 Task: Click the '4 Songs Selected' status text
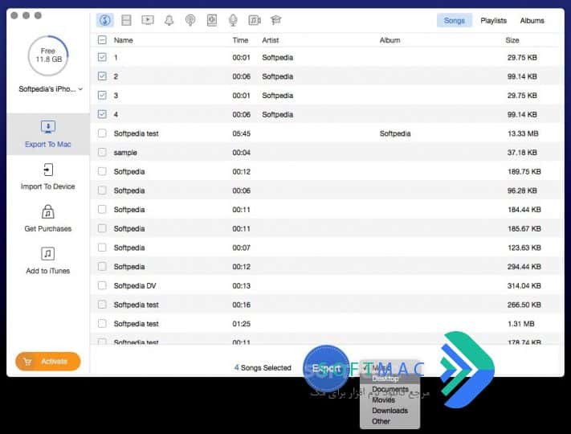[263, 367]
